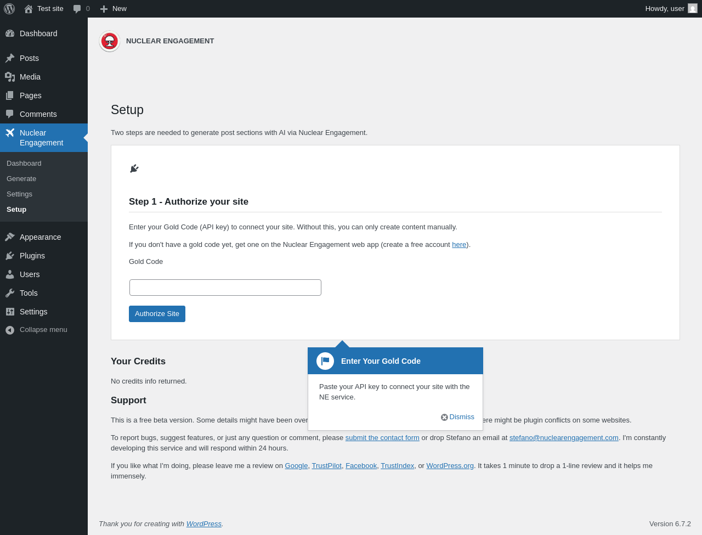Click the flag icon in the pointer popup
Viewport: 702px width, 535px height.
point(325,361)
